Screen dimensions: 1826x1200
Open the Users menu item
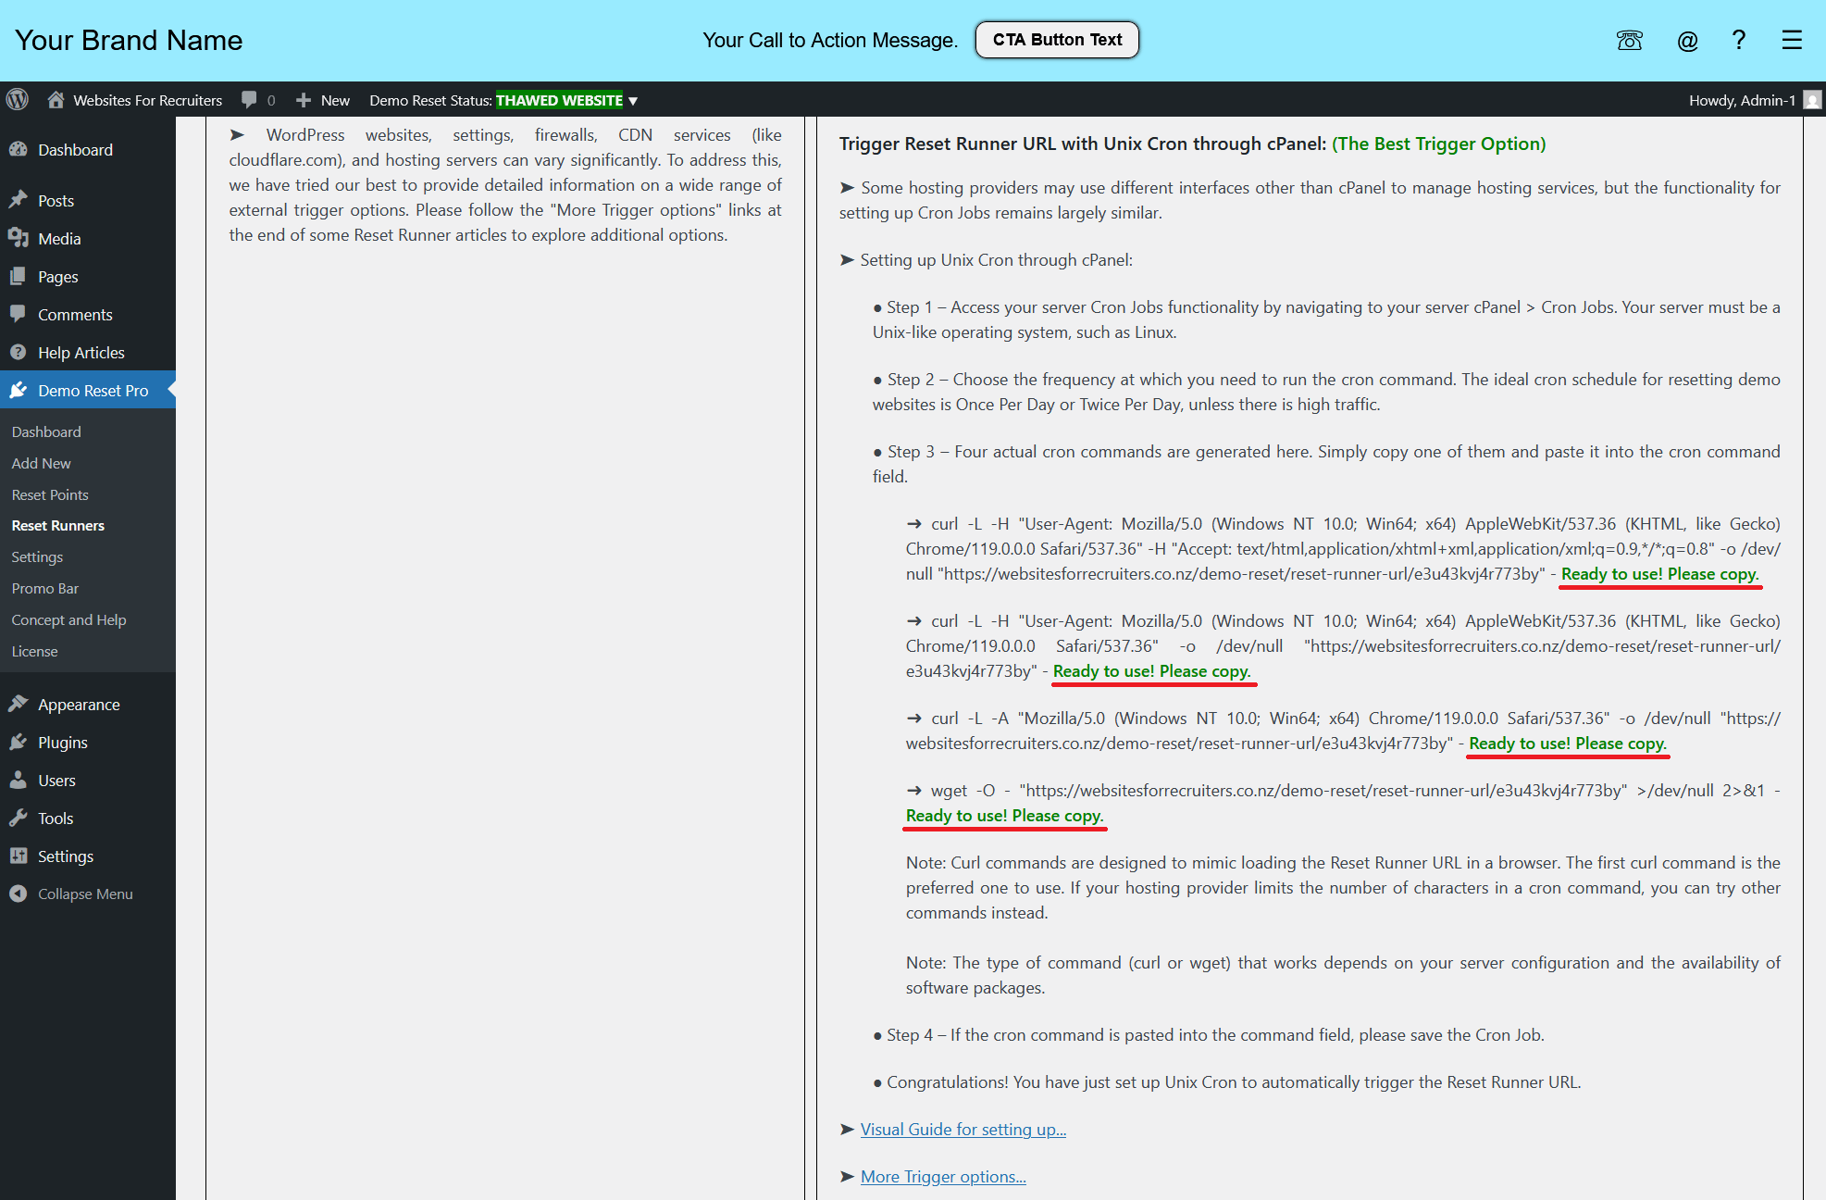point(56,780)
